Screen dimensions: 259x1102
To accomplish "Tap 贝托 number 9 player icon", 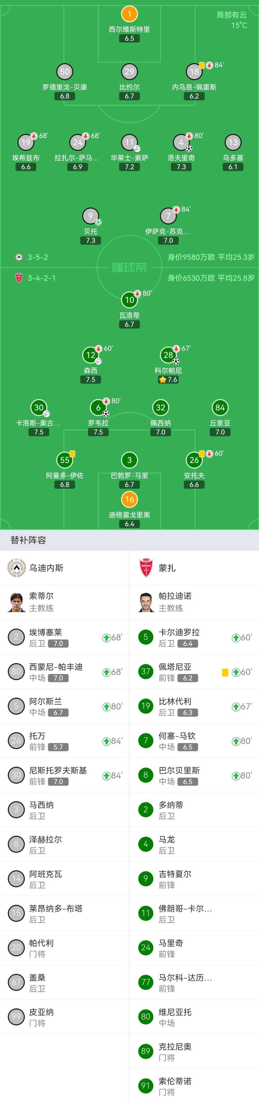I will pyautogui.click(x=90, y=216).
